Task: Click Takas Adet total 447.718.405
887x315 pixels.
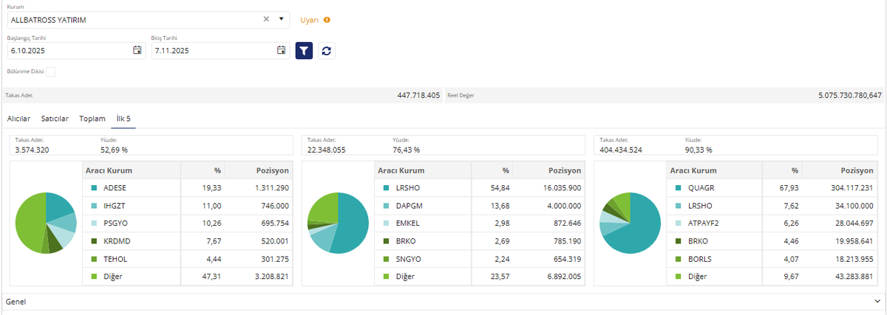Action: (418, 95)
